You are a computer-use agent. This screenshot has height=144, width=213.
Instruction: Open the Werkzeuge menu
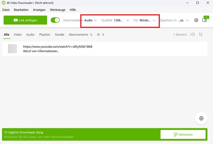[57, 10]
